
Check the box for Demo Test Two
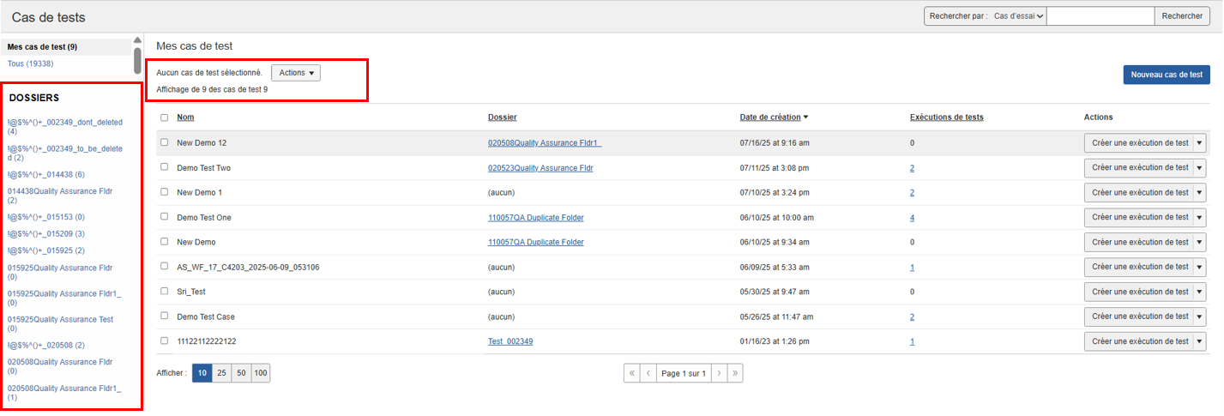[x=164, y=168]
